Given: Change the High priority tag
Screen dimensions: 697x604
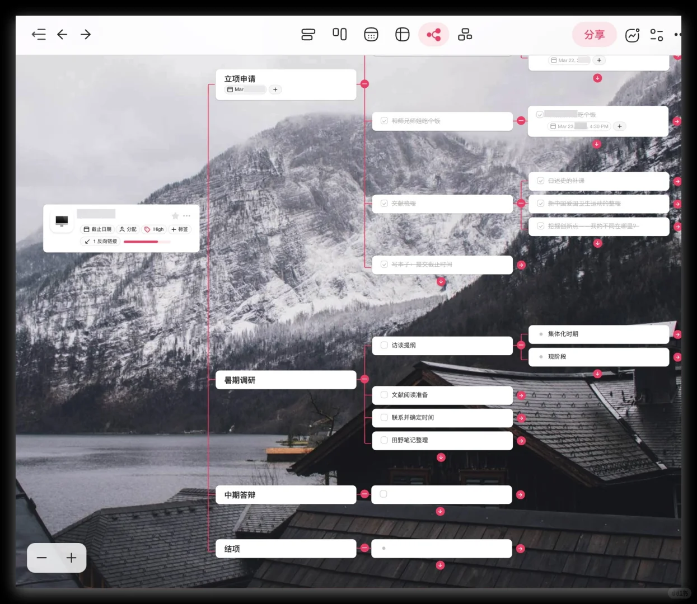Looking at the screenshot, I should tap(154, 229).
